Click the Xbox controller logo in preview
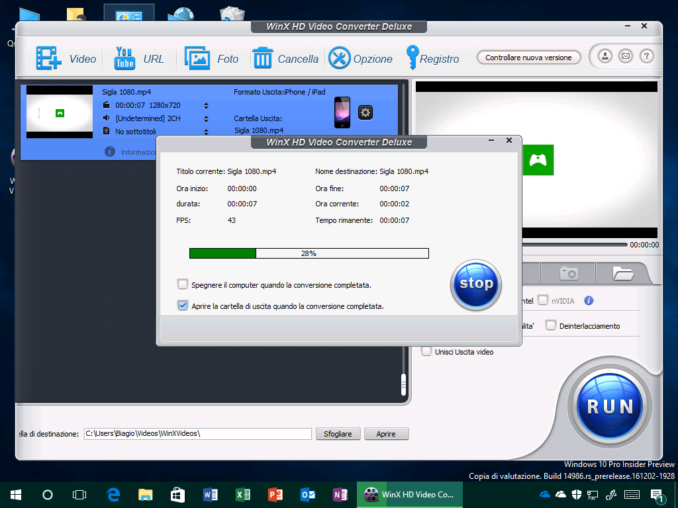This screenshot has height=508, width=678. click(538, 160)
